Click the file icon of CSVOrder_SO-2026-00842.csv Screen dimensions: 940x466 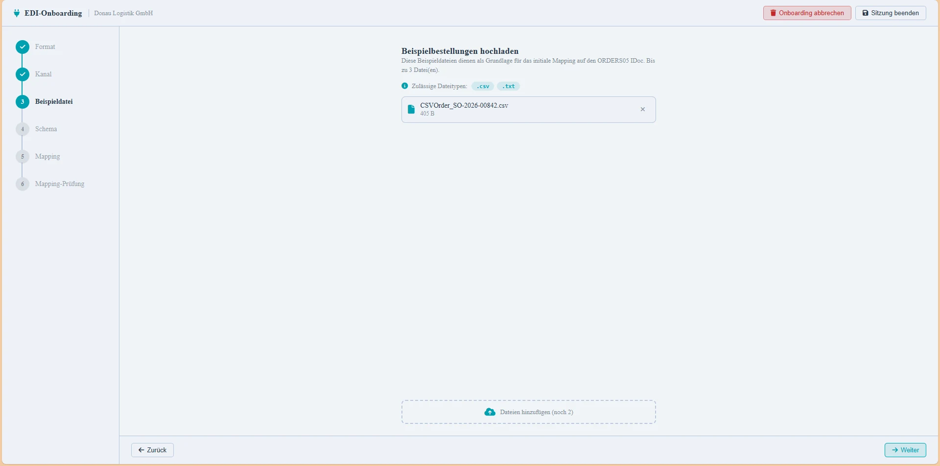411,109
